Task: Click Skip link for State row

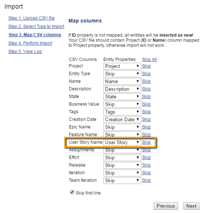Action: (x=146, y=96)
